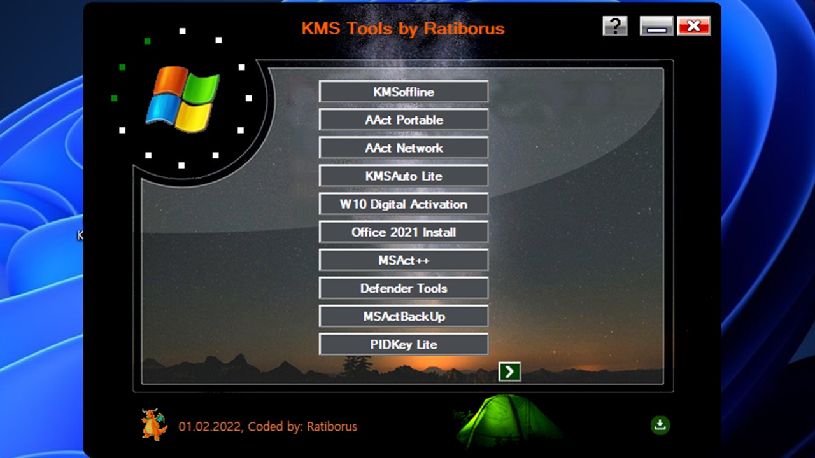Run Office 2021 Install
This screenshot has width=815, height=458.
[x=404, y=232]
